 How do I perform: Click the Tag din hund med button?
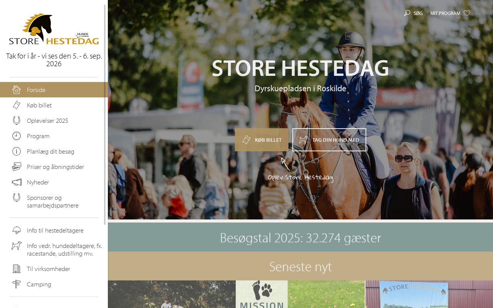329,140
